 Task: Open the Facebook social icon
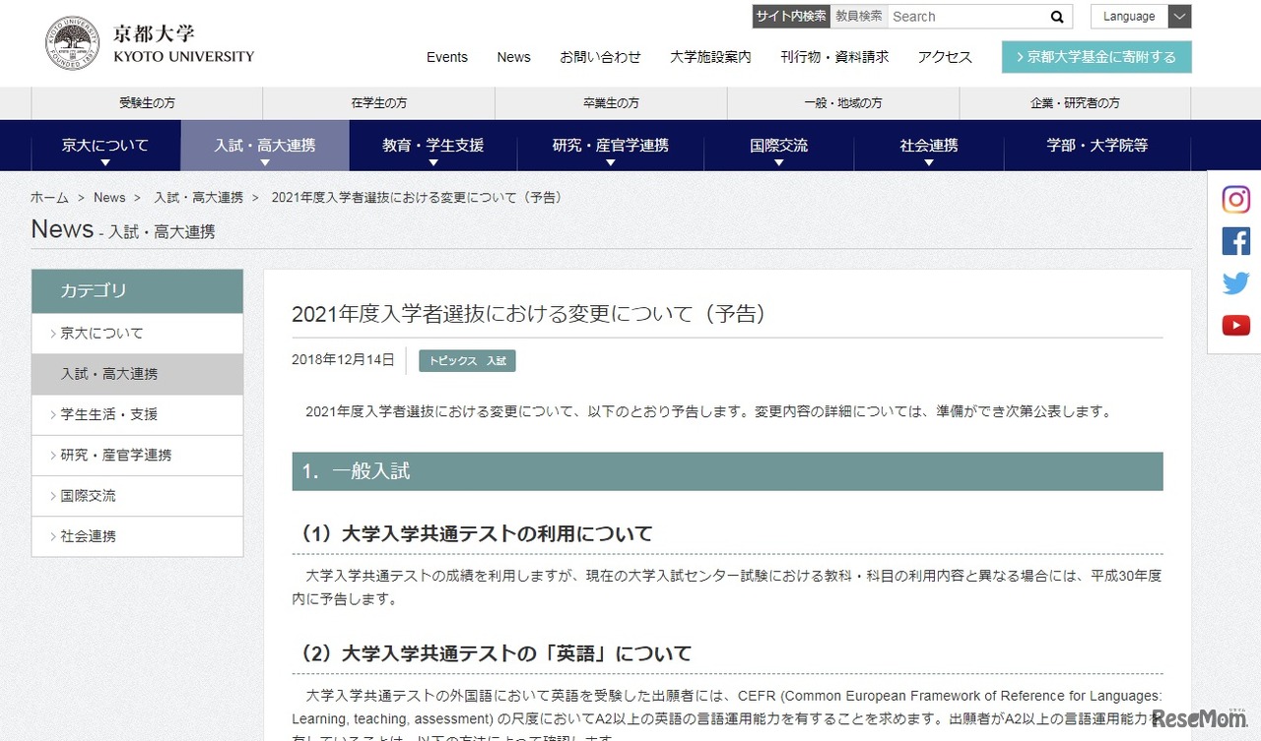[1235, 241]
